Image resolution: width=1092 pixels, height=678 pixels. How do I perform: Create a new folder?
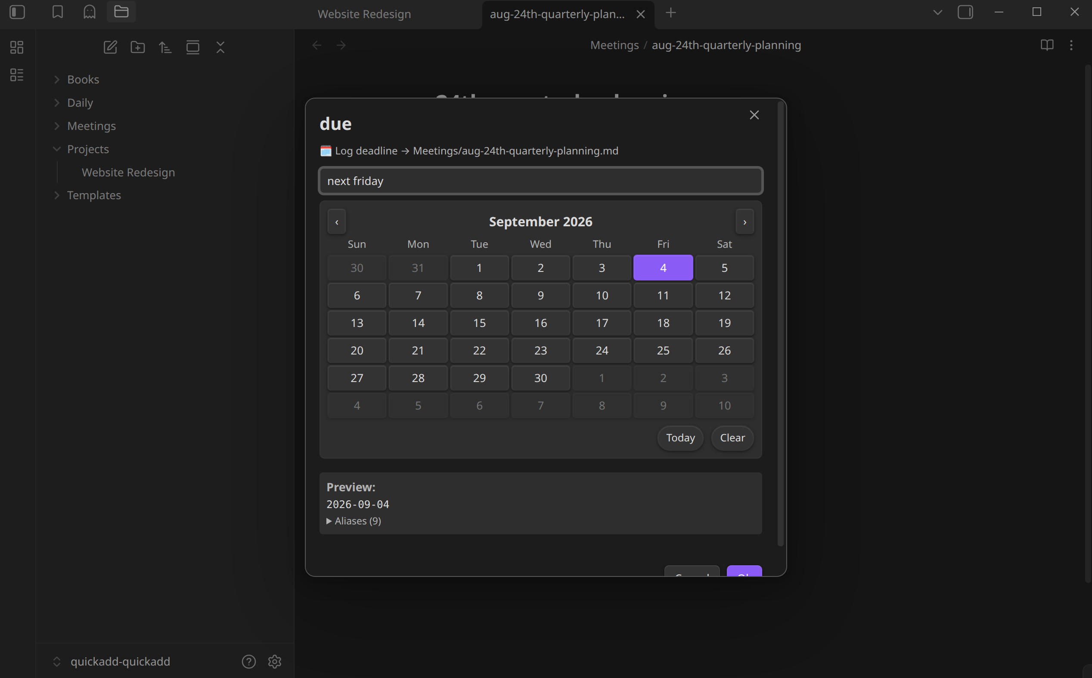tap(138, 47)
